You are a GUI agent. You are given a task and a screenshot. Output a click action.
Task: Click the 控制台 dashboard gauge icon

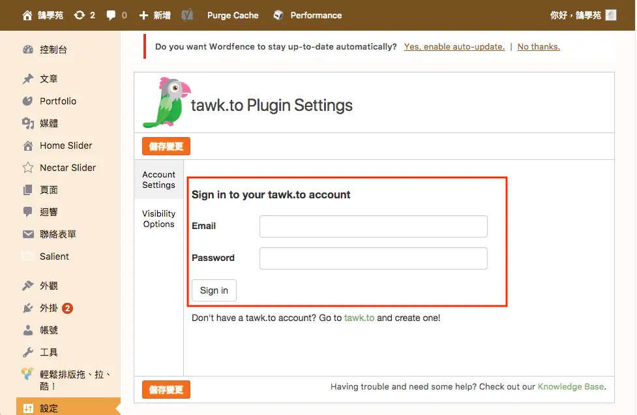point(28,50)
